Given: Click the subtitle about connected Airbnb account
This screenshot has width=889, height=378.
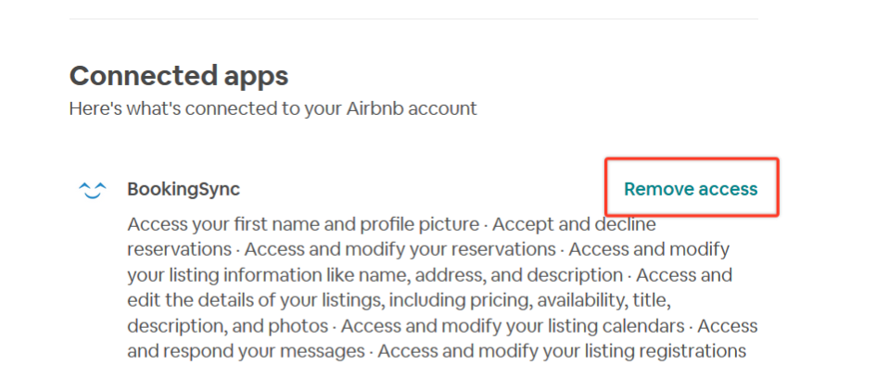Looking at the screenshot, I should pyautogui.click(x=273, y=108).
